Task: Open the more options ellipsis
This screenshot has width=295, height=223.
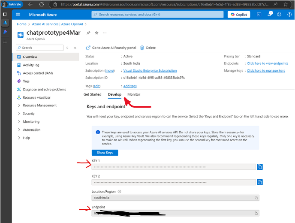Action: point(105,33)
